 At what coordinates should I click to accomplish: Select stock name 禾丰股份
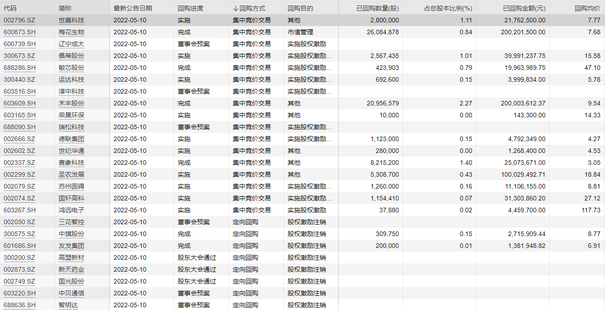(71, 103)
